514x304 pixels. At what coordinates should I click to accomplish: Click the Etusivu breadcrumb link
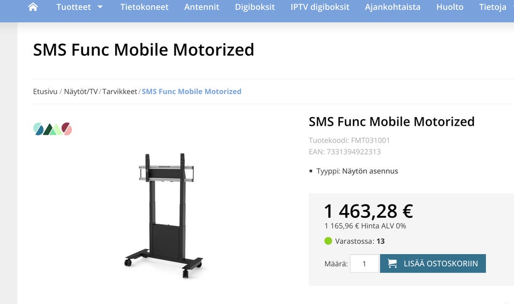(x=45, y=92)
